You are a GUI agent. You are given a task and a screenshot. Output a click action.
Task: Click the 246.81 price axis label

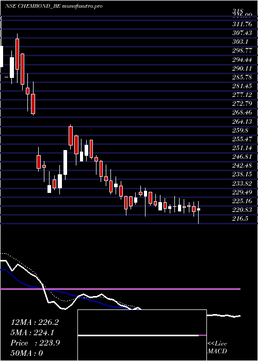242,157
